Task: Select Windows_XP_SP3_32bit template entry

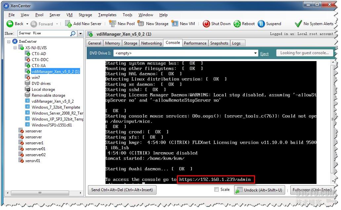Action: [58, 119]
